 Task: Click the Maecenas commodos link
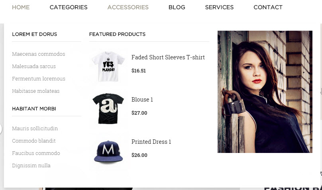39,54
